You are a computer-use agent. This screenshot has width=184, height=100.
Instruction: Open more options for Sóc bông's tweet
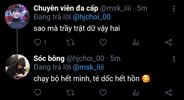tap(174, 59)
